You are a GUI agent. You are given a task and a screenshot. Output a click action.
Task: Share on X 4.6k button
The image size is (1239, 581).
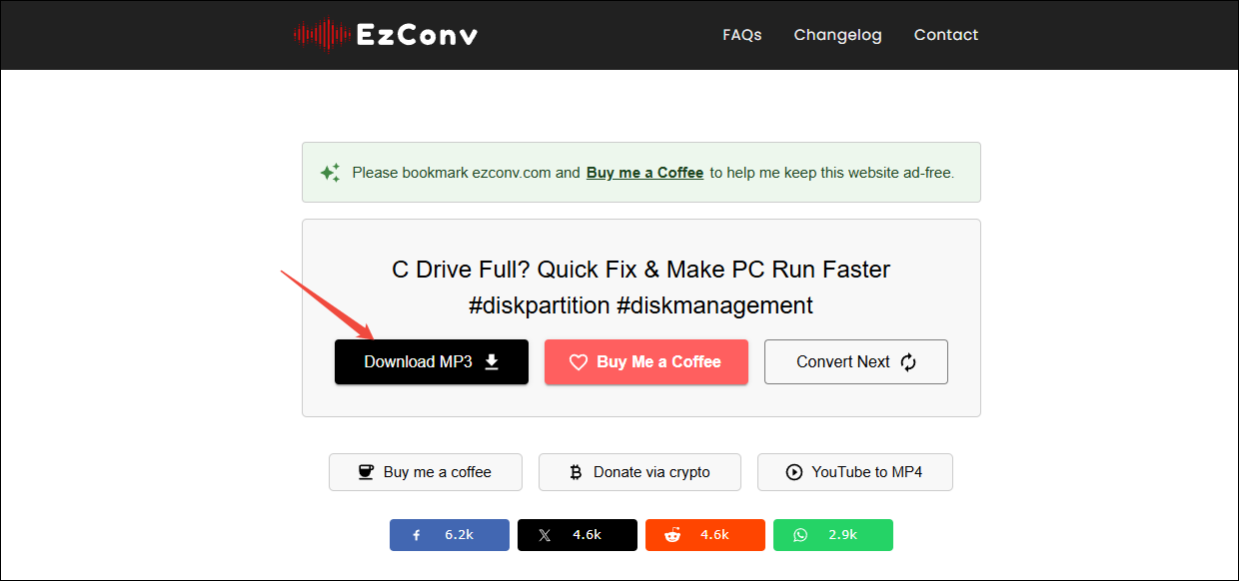578,535
